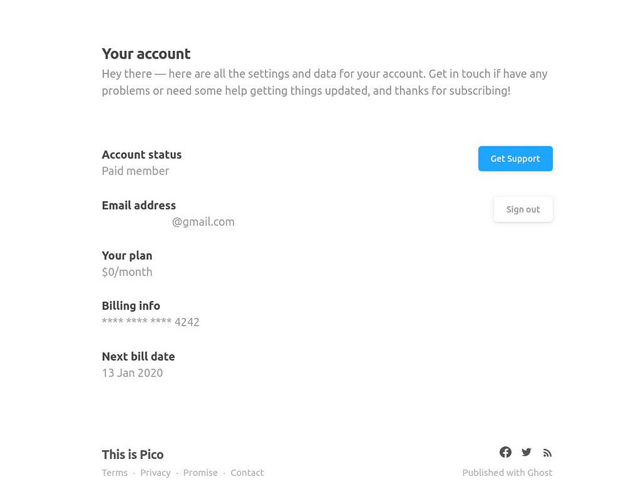The height and width of the screenshot is (501, 643).
Task: Open the RSS feed icon
Action: [547, 452]
